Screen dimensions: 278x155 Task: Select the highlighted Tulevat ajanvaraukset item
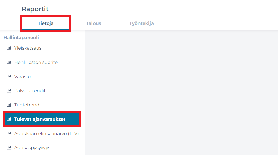[42, 119]
